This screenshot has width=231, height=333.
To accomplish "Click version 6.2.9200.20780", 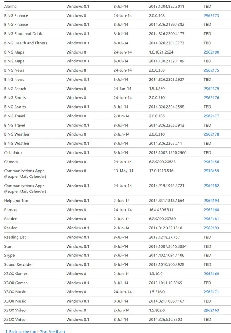I will pyautogui.click(x=162, y=219).
